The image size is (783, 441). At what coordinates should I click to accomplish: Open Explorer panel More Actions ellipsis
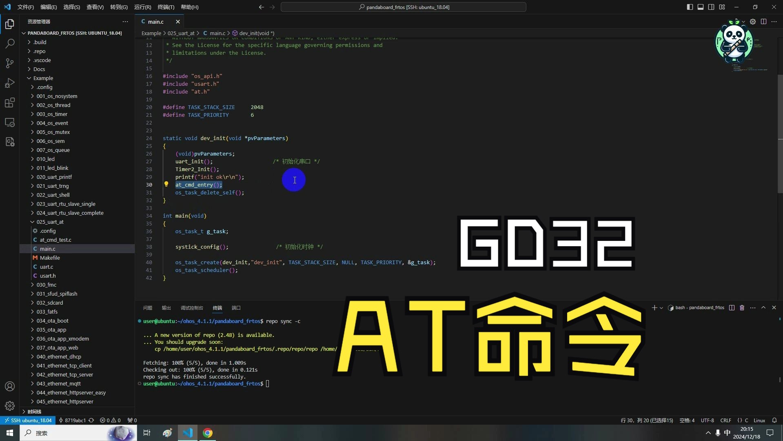click(x=125, y=22)
